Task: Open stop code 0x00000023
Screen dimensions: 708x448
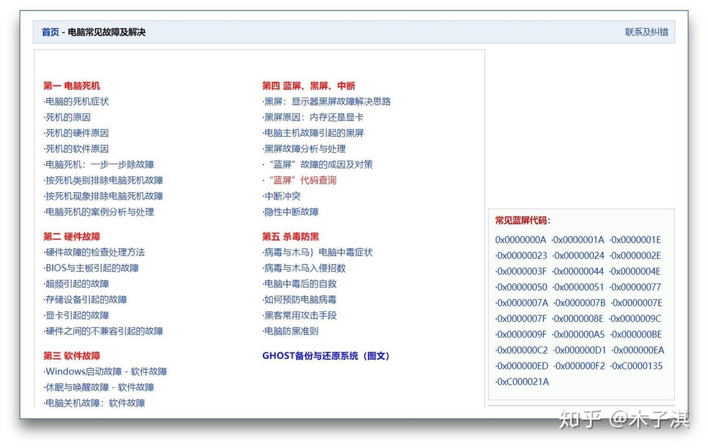Action: pyautogui.click(x=522, y=255)
